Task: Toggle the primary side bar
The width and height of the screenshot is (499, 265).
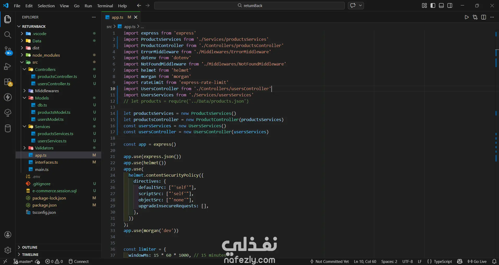Action: (x=433, y=5)
